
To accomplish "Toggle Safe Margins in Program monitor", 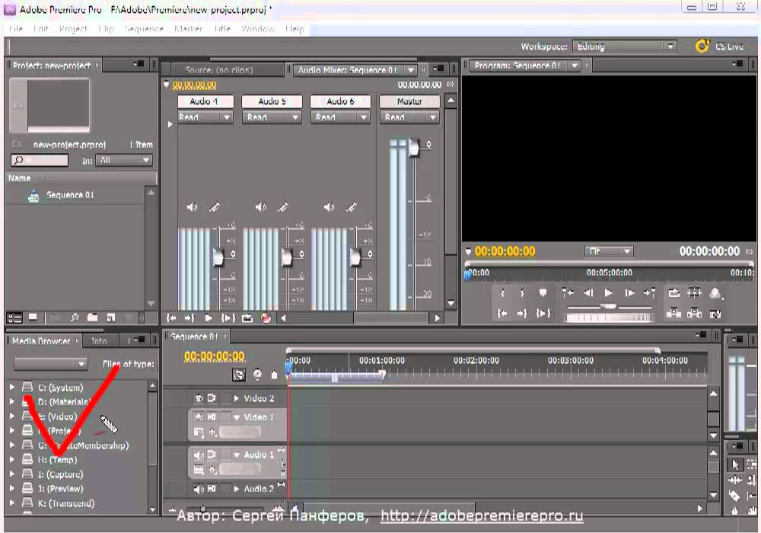I will tap(695, 292).
